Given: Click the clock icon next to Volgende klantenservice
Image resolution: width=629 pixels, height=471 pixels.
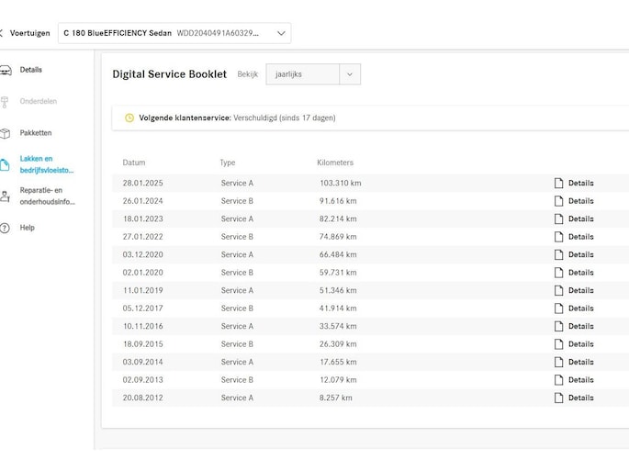Looking at the screenshot, I should (x=129, y=118).
